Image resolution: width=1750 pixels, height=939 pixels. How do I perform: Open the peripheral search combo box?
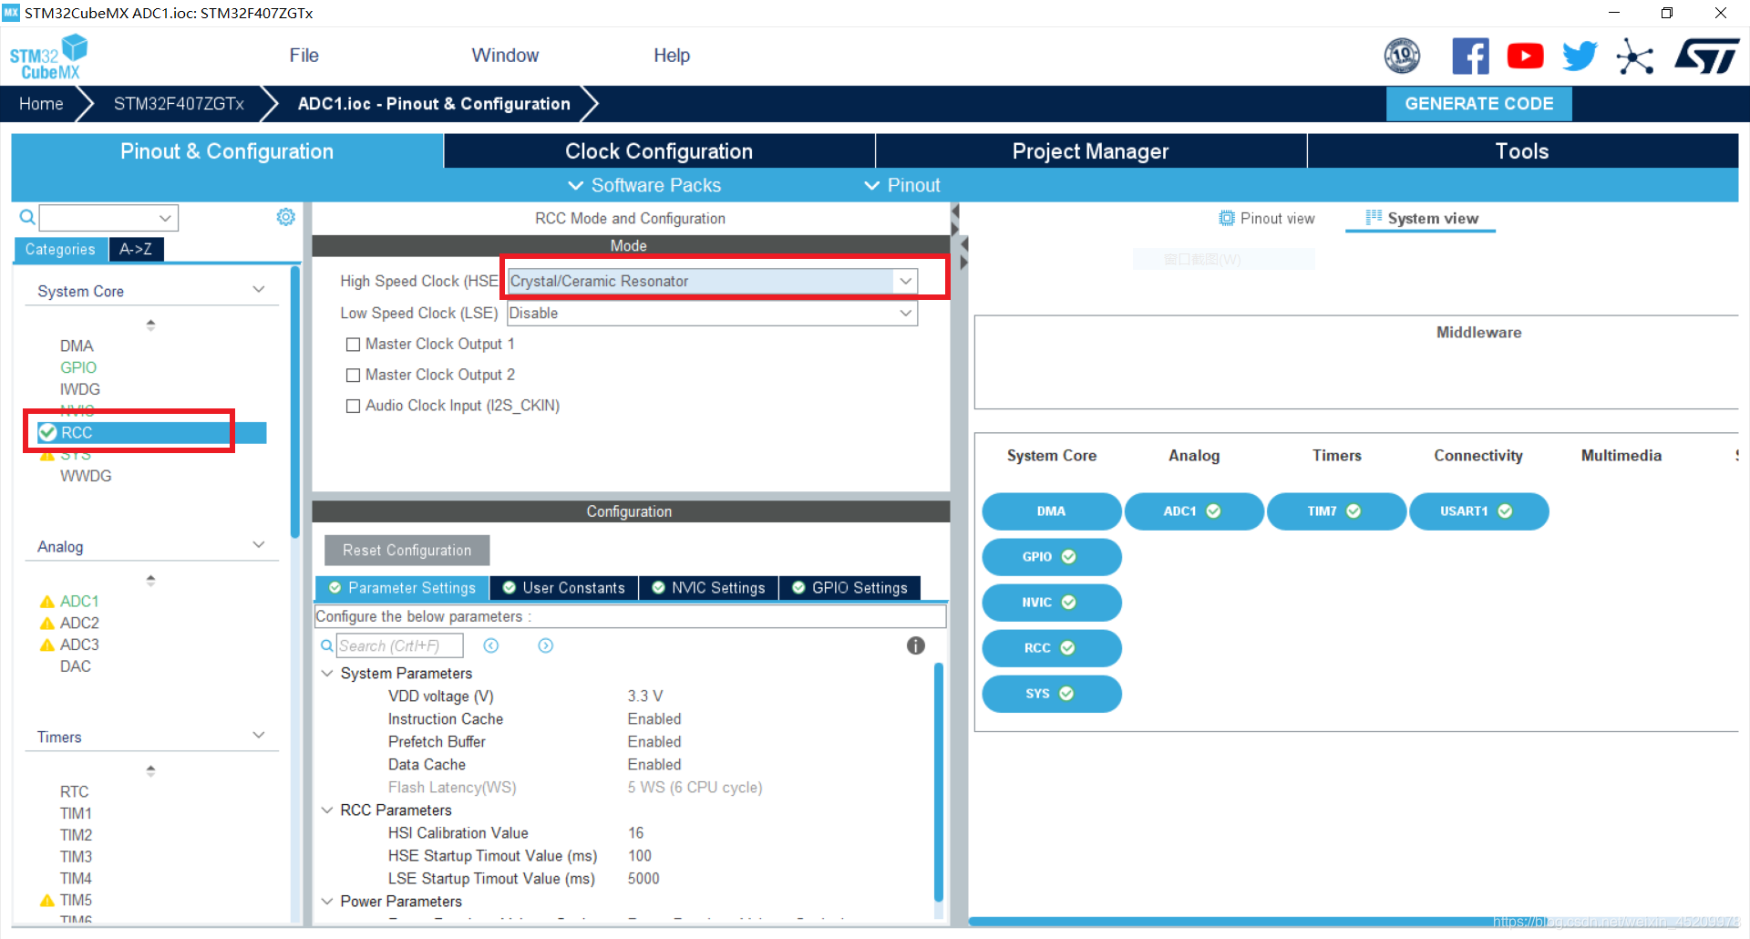click(x=108, y=218)
